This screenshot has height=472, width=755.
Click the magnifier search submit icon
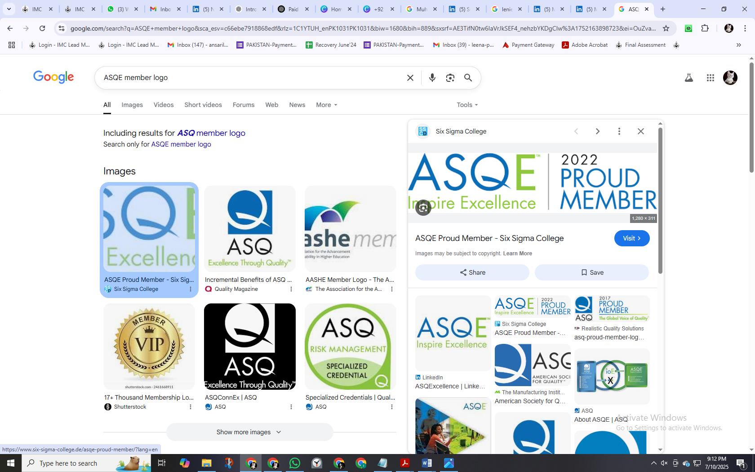pos(468,78)
